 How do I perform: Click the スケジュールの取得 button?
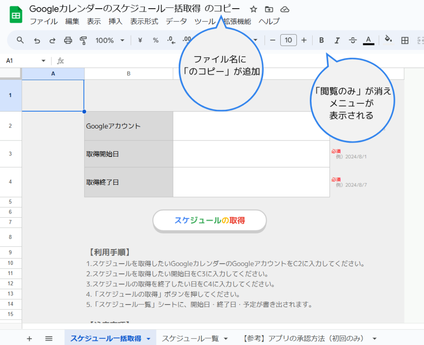coord(210,221)
